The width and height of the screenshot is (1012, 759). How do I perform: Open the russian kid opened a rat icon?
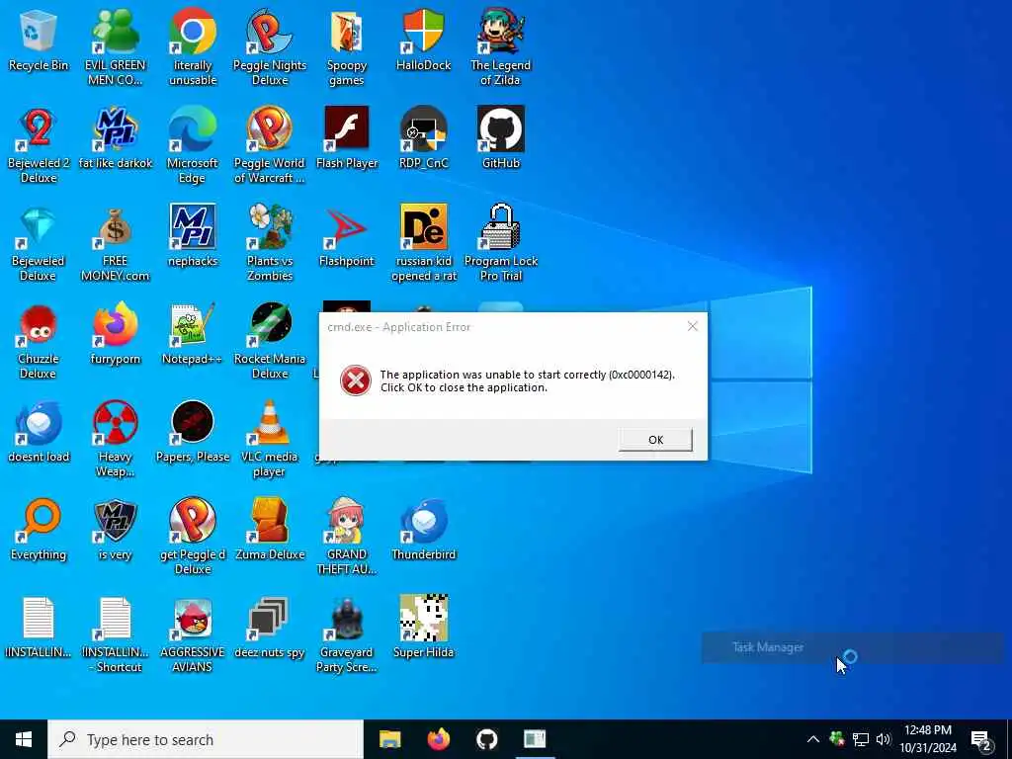[x=423, y=243]
